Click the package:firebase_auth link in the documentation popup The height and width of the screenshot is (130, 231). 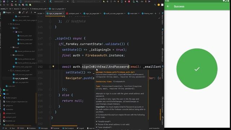pos(115,72)
